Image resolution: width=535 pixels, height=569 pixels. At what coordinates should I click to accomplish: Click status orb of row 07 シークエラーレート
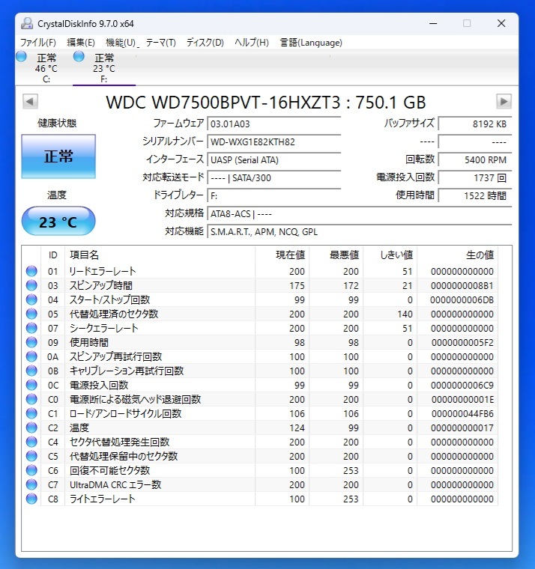pyautogui.click(x=31, y=328)
